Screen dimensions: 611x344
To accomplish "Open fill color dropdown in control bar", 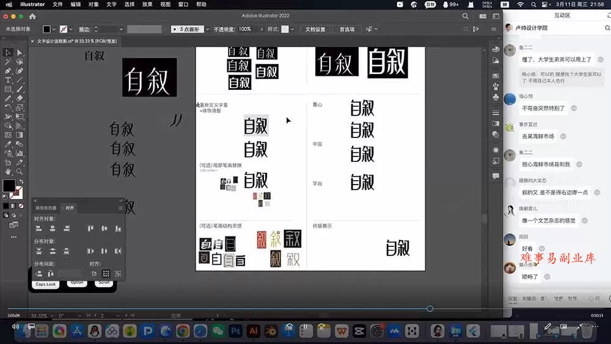I will 54,29.
